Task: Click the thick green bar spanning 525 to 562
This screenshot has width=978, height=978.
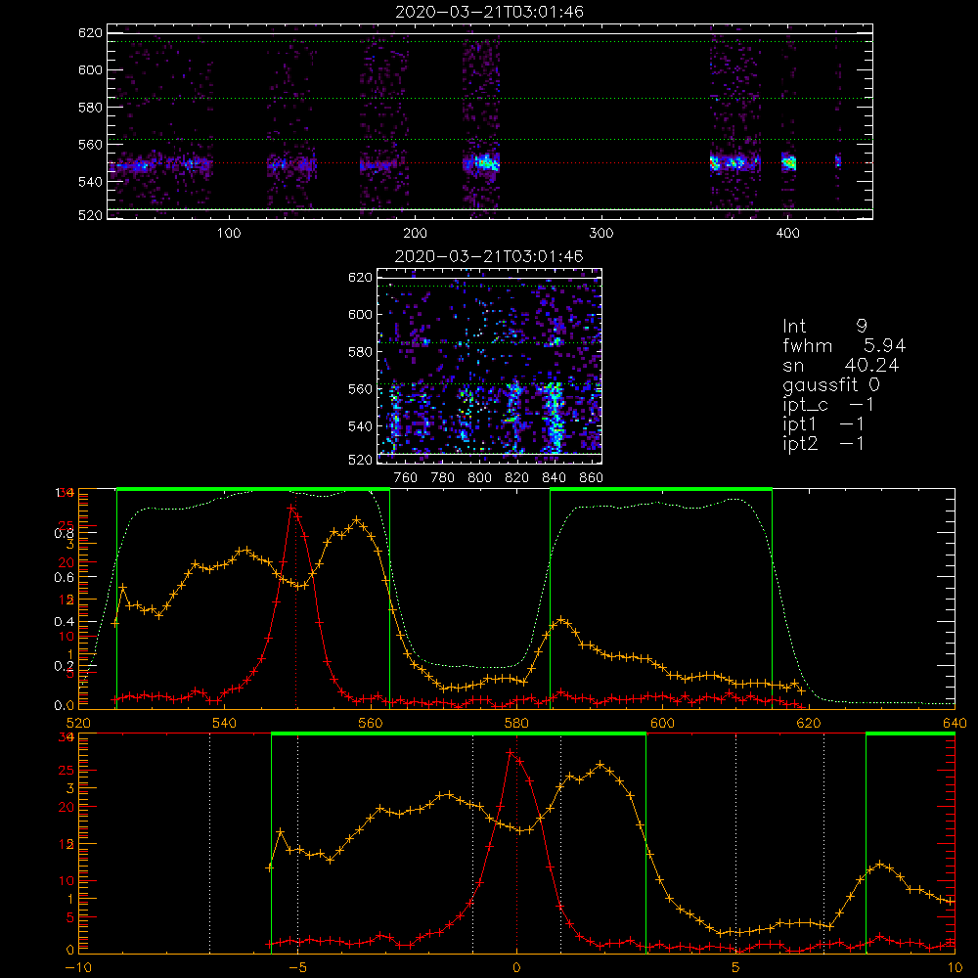Action: click(253, 490)
